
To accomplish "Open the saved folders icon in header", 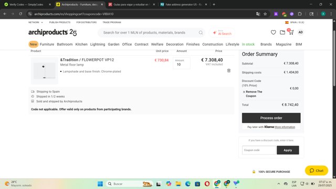I will pos(282,33).
